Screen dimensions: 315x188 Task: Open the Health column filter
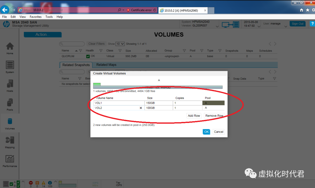click(101, 51)
